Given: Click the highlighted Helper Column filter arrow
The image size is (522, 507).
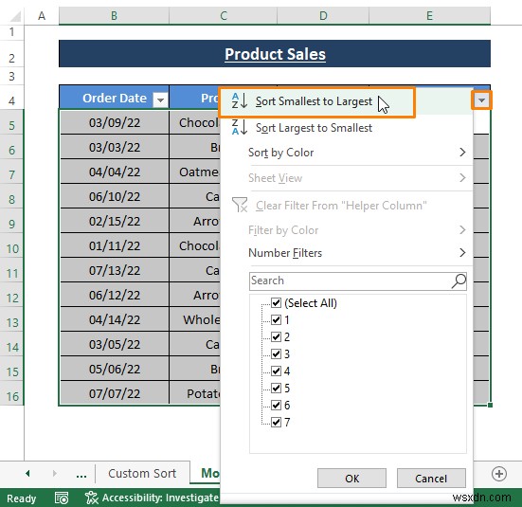Looking at the screenshot, I should 481,100.
